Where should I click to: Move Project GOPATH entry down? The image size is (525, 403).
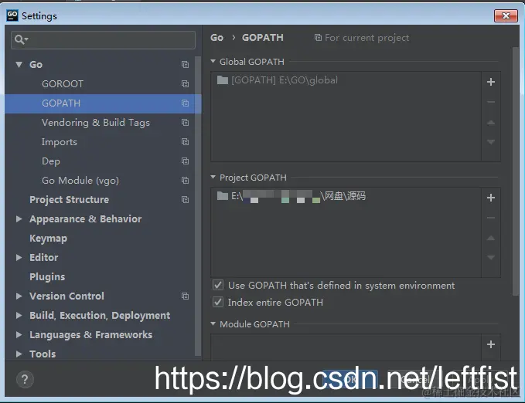coord(491,258)
